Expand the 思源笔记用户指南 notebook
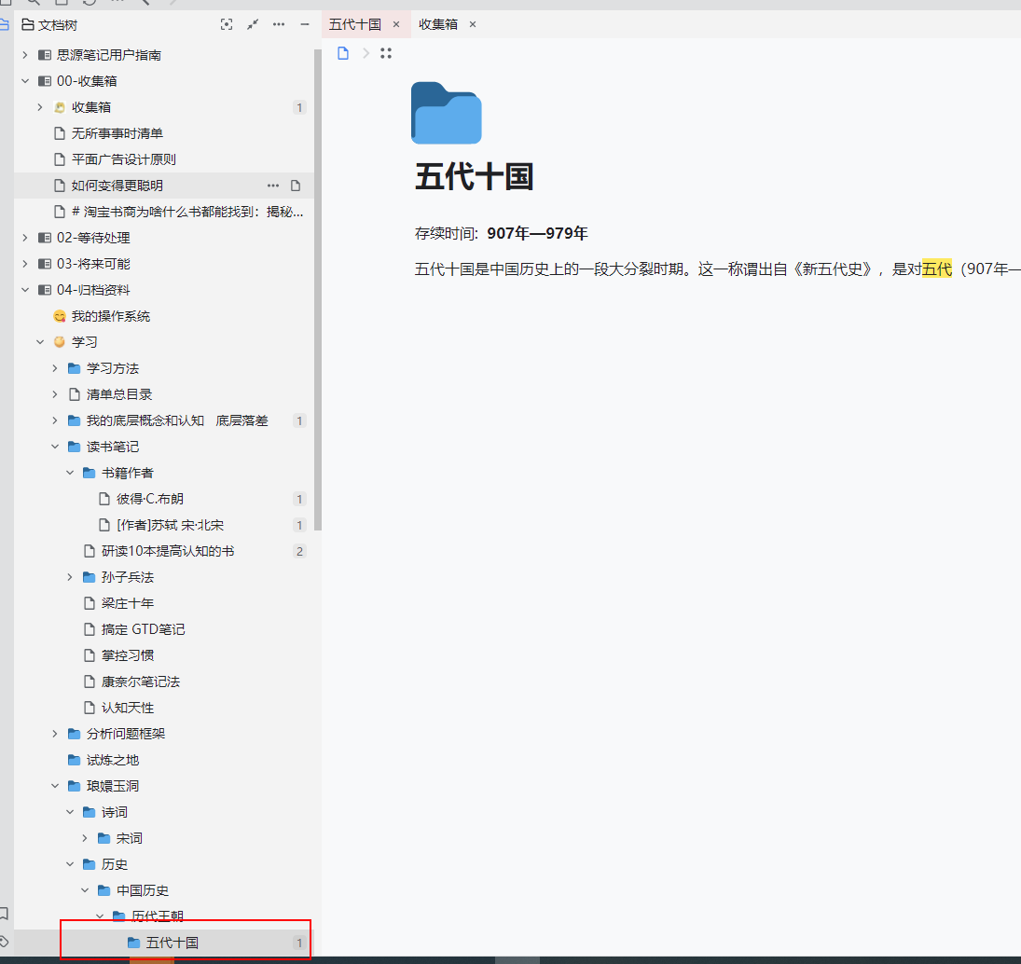This screenshot has width=1021, height=964. (25, 55)
